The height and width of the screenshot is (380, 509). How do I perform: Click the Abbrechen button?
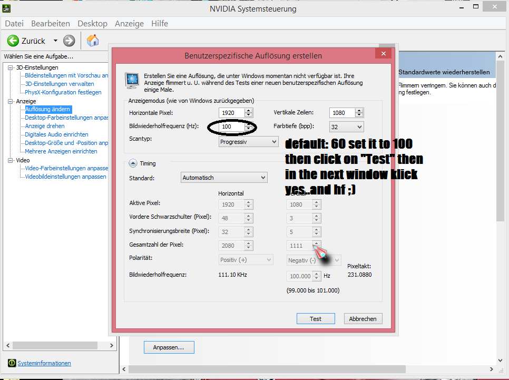tap(363, 319)
